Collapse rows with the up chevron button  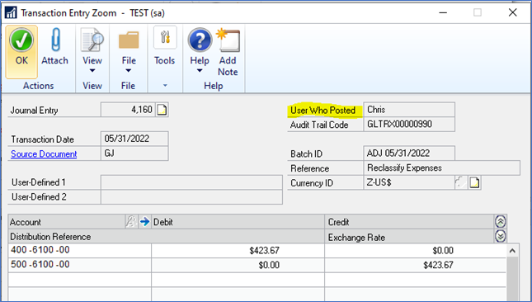pos(501,222)
